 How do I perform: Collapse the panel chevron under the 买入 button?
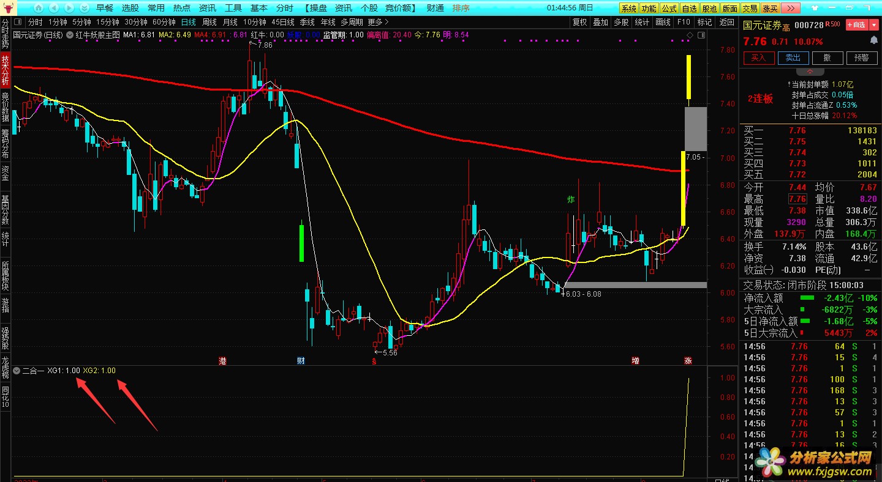[x=811, y=72]
